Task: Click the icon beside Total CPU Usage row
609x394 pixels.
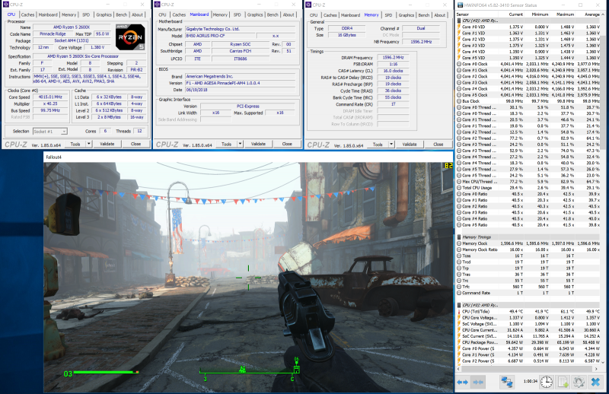Action: [x=459, y=188]
